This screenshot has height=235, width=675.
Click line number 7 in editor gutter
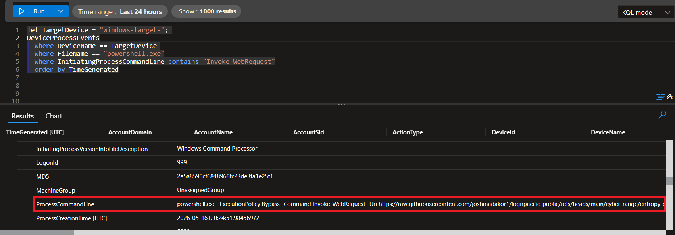[17, 77]
